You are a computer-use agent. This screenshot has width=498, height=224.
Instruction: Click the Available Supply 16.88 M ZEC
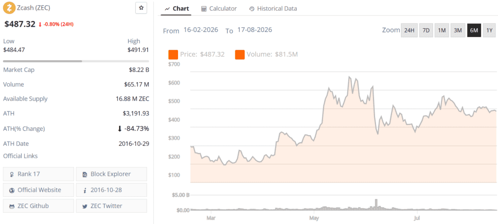[x=132, y=99]
